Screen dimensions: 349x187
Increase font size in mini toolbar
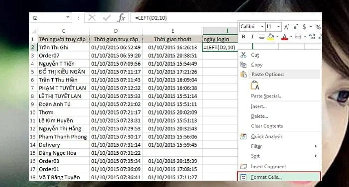coord(286,27)
